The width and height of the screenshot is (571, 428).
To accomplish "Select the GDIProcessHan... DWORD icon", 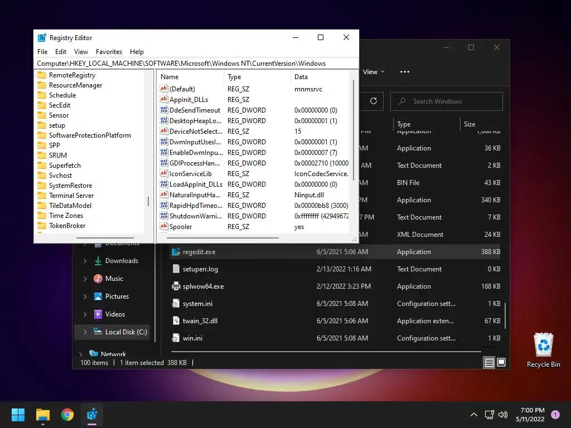I will [x=164, y=163].
